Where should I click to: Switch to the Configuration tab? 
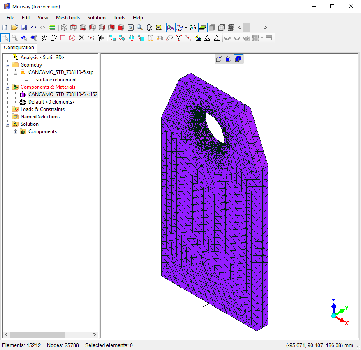19,48
